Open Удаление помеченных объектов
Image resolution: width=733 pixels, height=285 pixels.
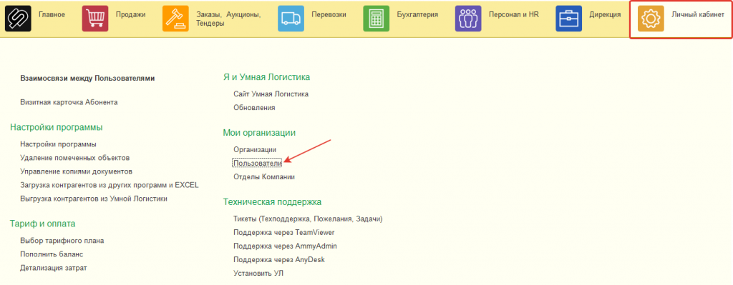click(x=74, y=158)
